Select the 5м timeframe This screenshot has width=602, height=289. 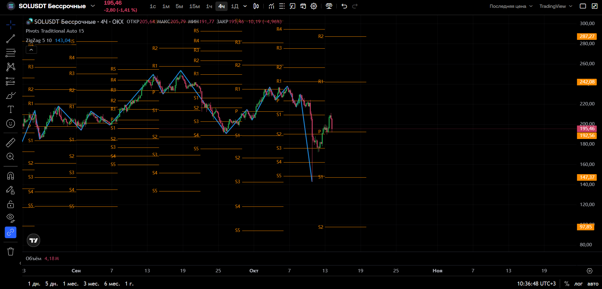coord(179,6)
